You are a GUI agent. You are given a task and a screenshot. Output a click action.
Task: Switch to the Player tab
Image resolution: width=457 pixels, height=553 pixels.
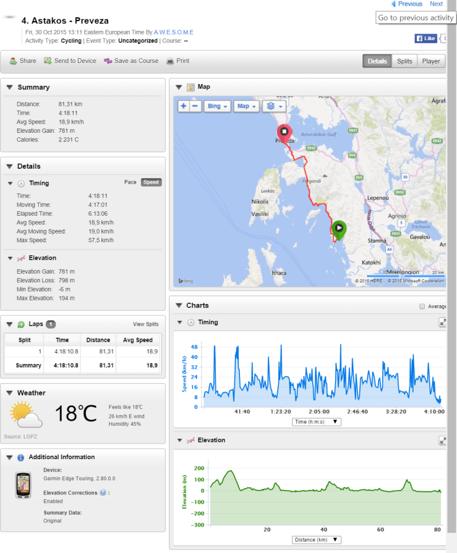[431, 61]
